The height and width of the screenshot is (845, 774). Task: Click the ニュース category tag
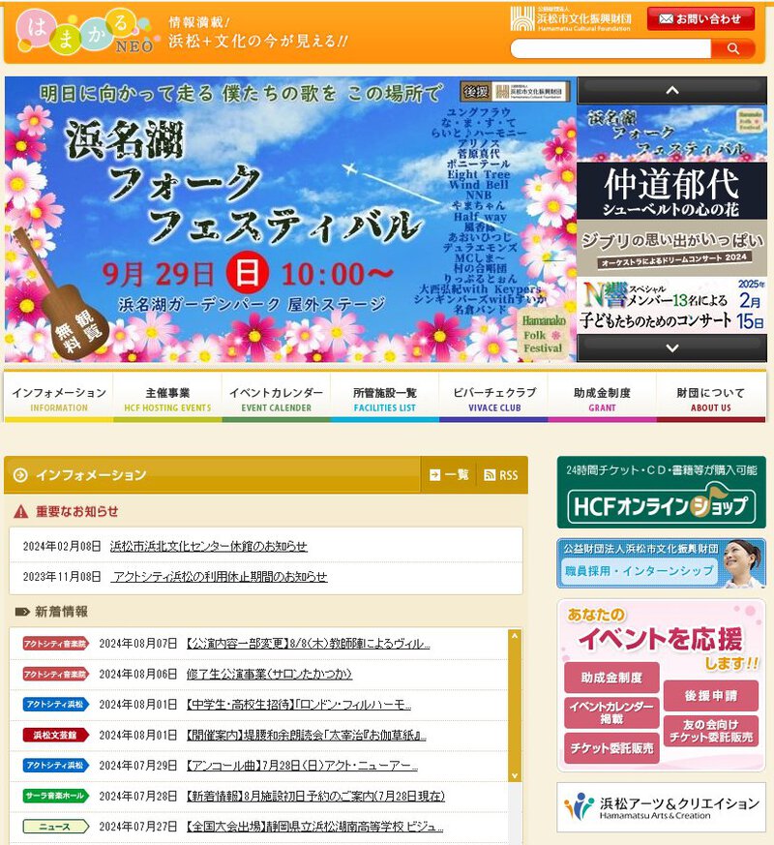56,827
